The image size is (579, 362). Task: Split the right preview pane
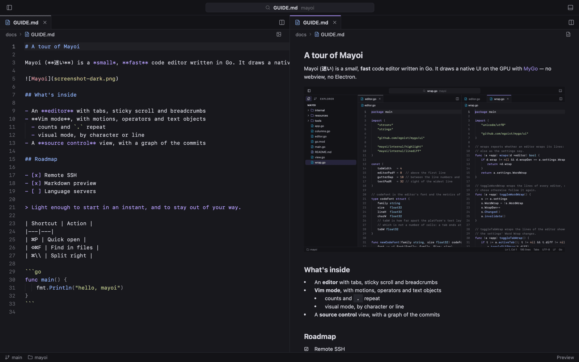pyautogui.click(x=571, y=22)
